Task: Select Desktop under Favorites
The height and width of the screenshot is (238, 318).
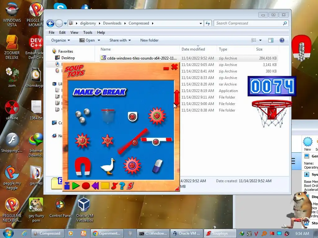Action: click(x=68, y=58)
